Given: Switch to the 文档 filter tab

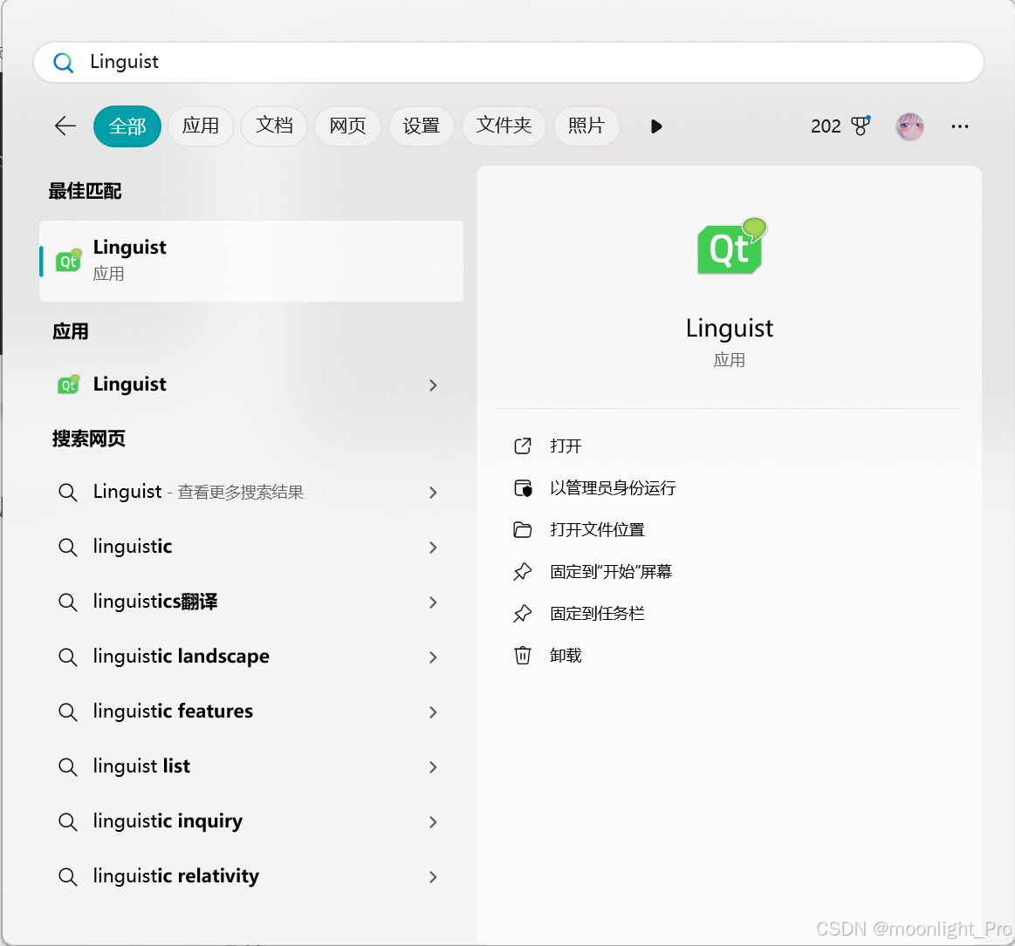Looking at the screenshot, I should tap(274, 126).
